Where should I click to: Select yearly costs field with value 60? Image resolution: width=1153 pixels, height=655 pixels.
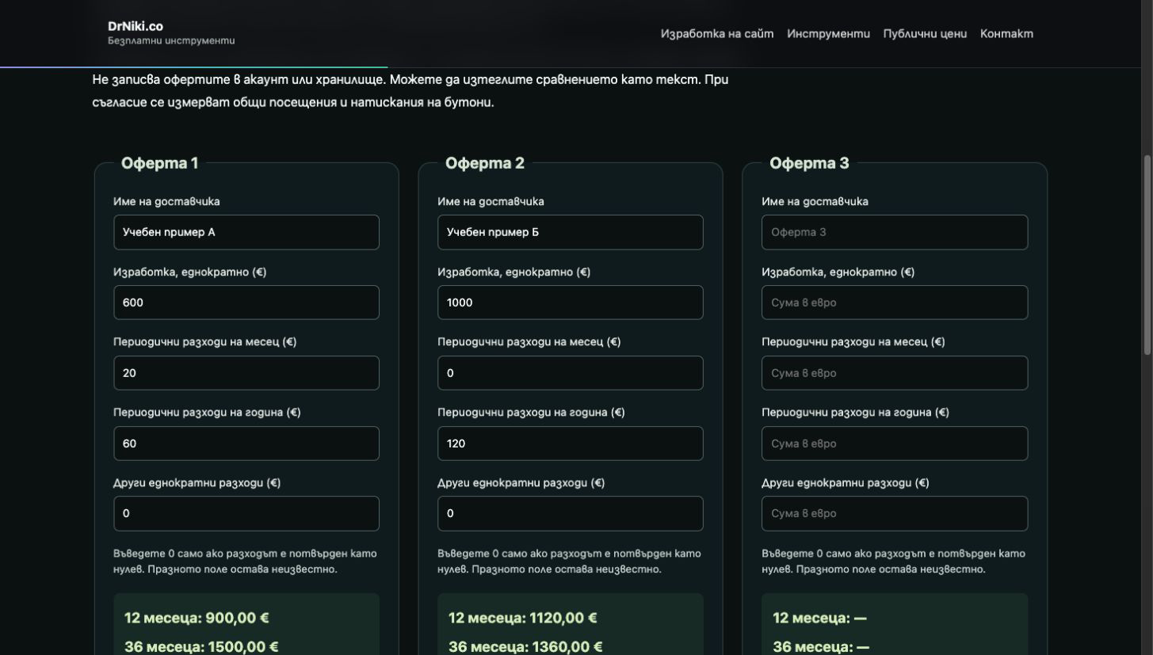[246, 444]
